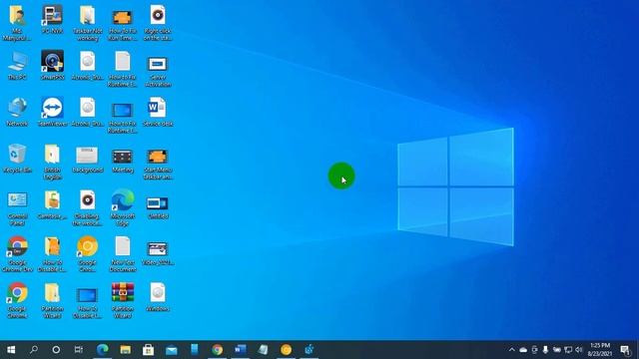This screenshot has width=639, height=359.
Task: Select the PC-NVR desktop shortcut
Action: 52,19
